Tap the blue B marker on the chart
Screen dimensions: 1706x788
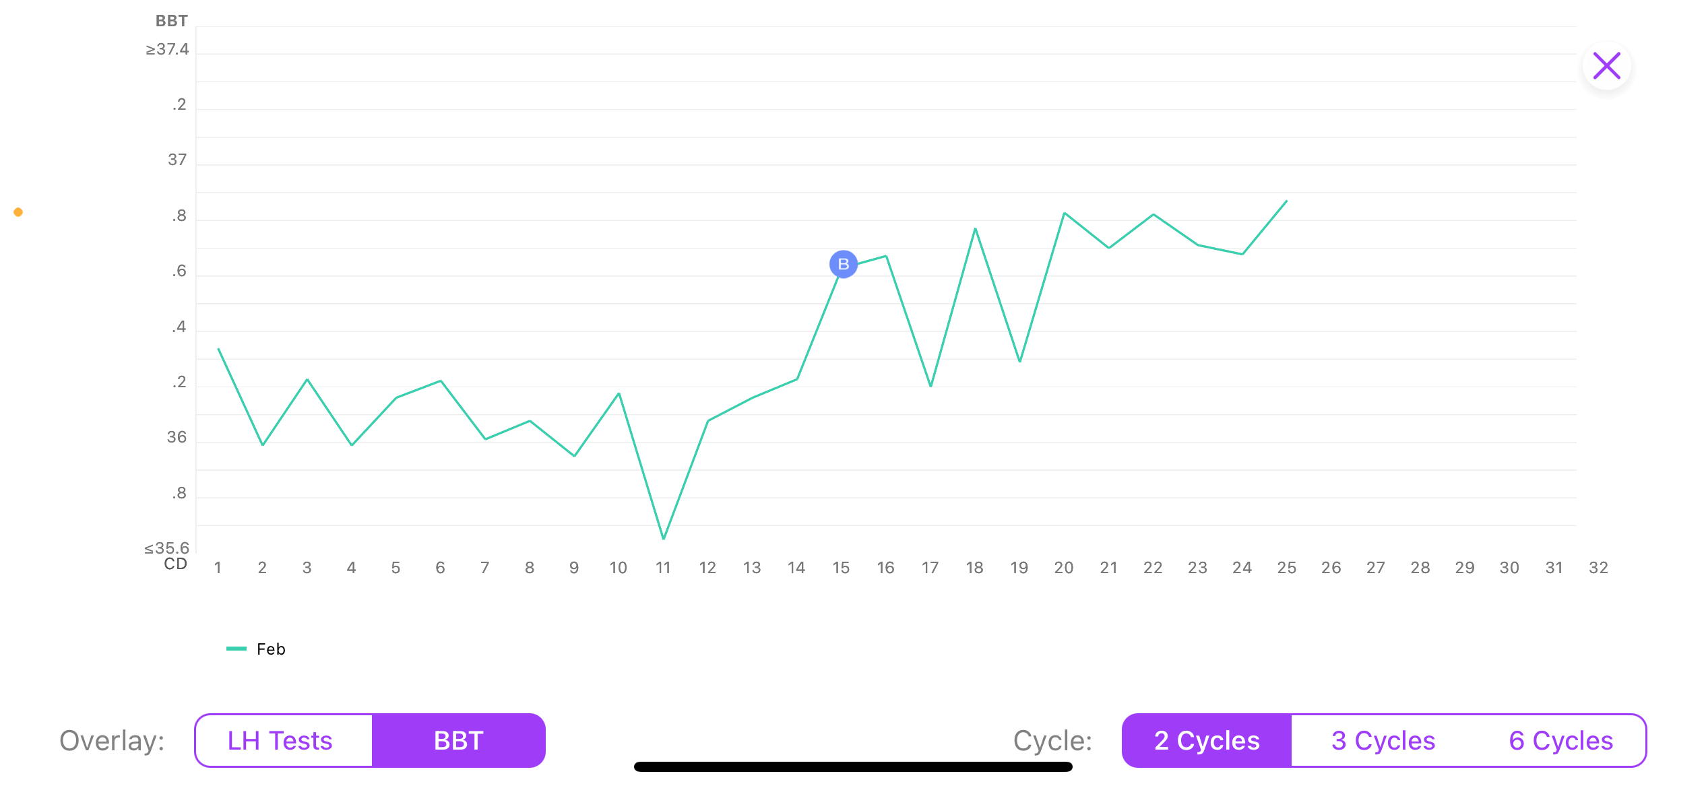[843, 264]
